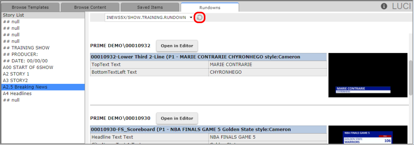The height and width of the screenshot is (145, 414).
Task: Select the Rundowns tab
Action: point(210,7)
